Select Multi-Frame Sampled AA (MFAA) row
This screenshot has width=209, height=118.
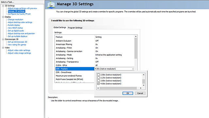click(x=75, y=79)
